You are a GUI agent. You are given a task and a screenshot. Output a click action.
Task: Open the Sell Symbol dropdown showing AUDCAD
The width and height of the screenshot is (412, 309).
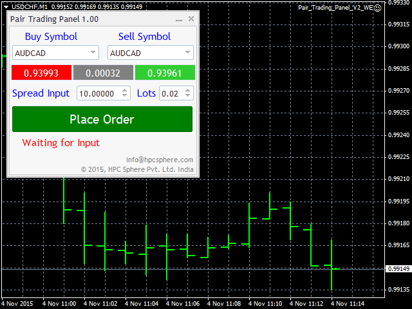click(x=151, y=53)
